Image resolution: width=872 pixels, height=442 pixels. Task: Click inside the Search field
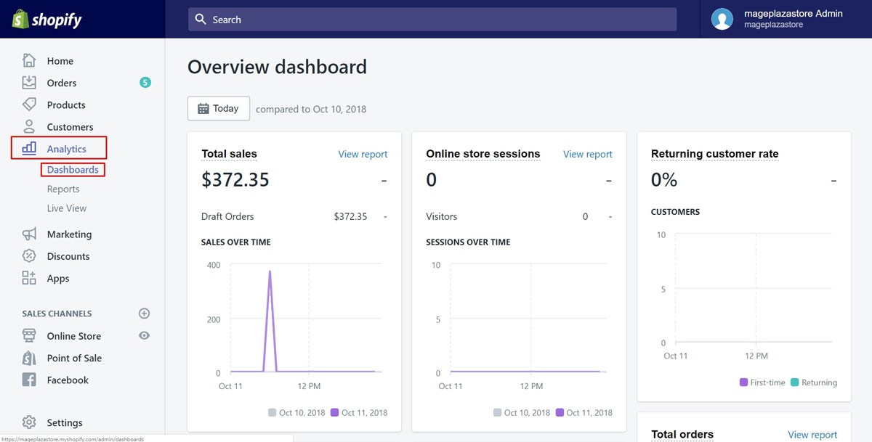(x=432, y=20)
